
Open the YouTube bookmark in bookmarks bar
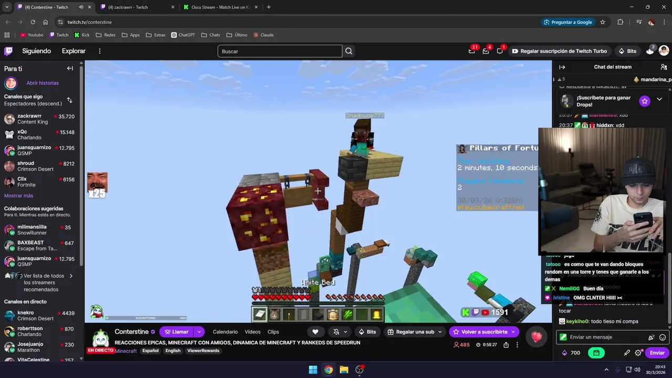tap(32, 35)
